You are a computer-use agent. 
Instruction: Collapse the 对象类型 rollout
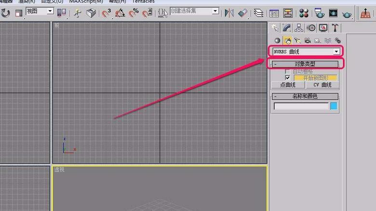(304, 64)
